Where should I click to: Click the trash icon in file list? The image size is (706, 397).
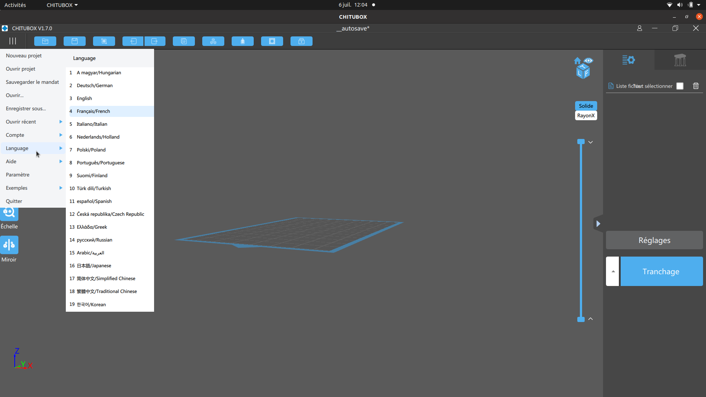[696, 86]
